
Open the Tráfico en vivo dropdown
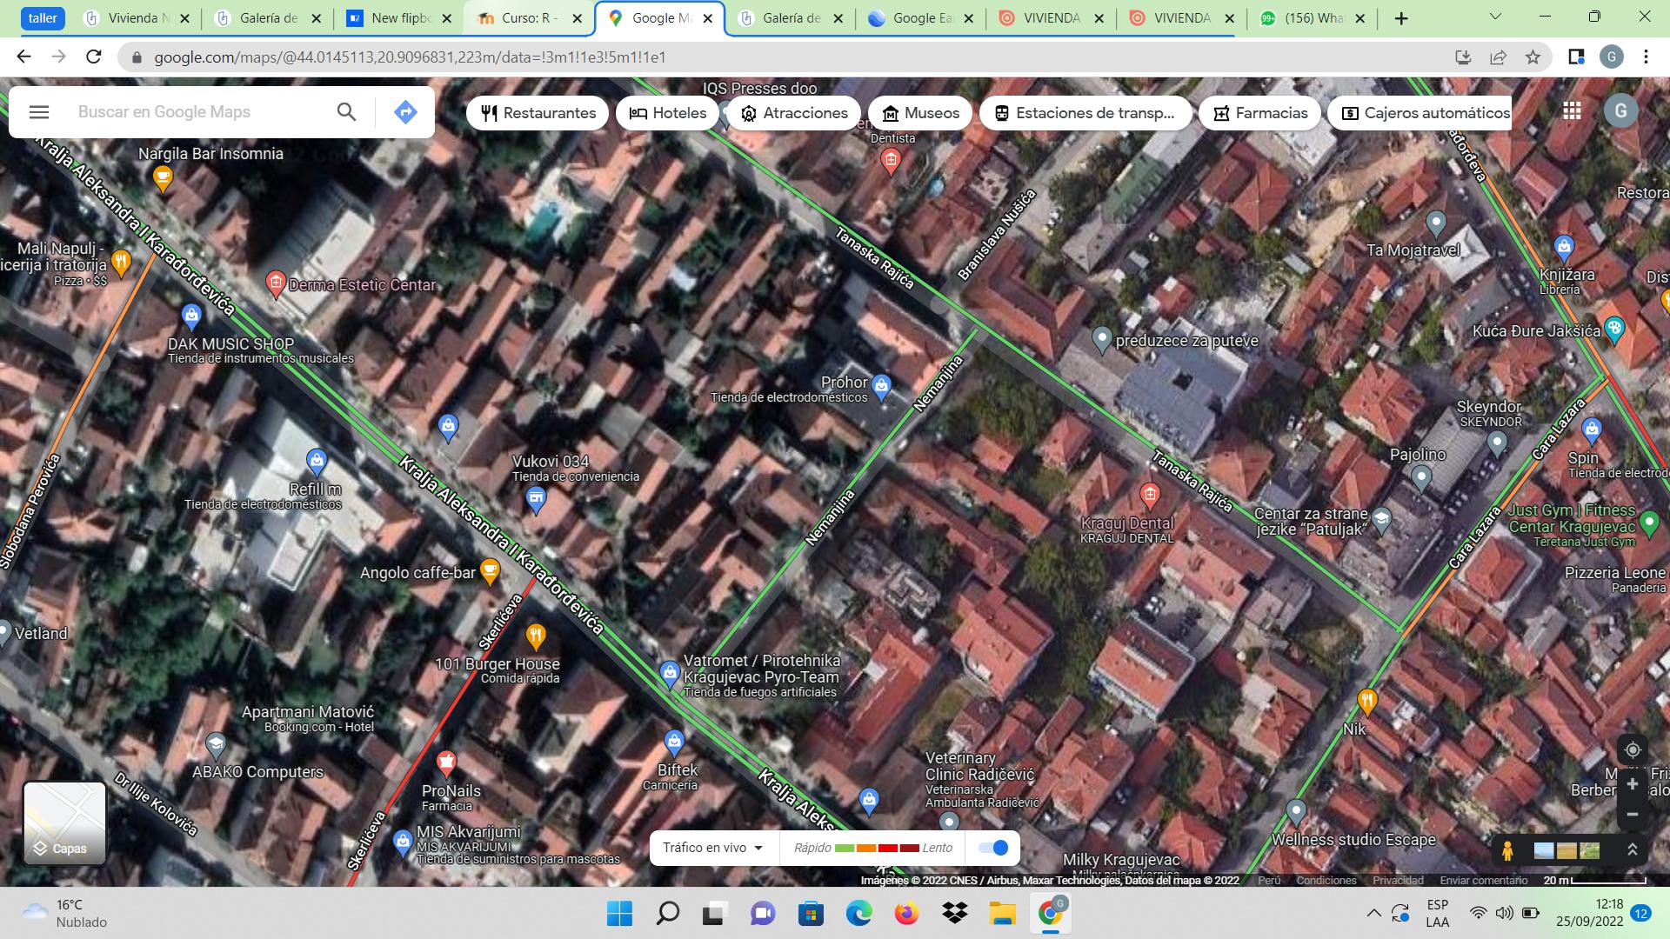[x=712, y=848]
